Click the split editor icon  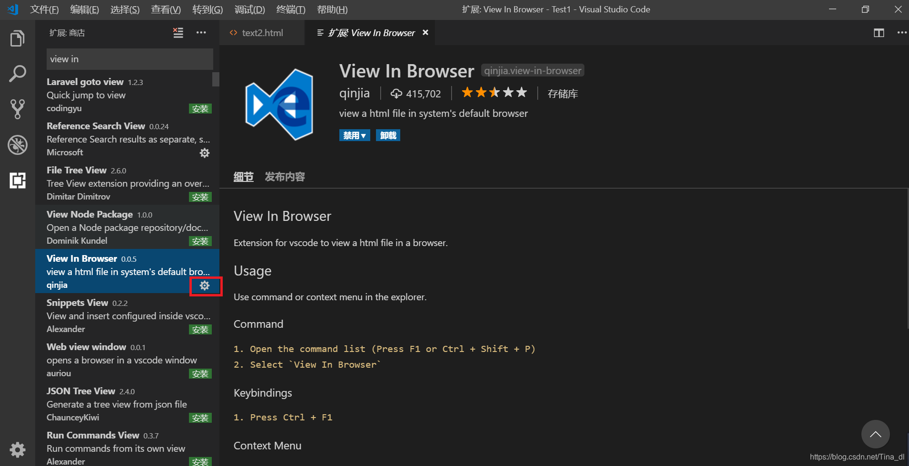[879, 33]
